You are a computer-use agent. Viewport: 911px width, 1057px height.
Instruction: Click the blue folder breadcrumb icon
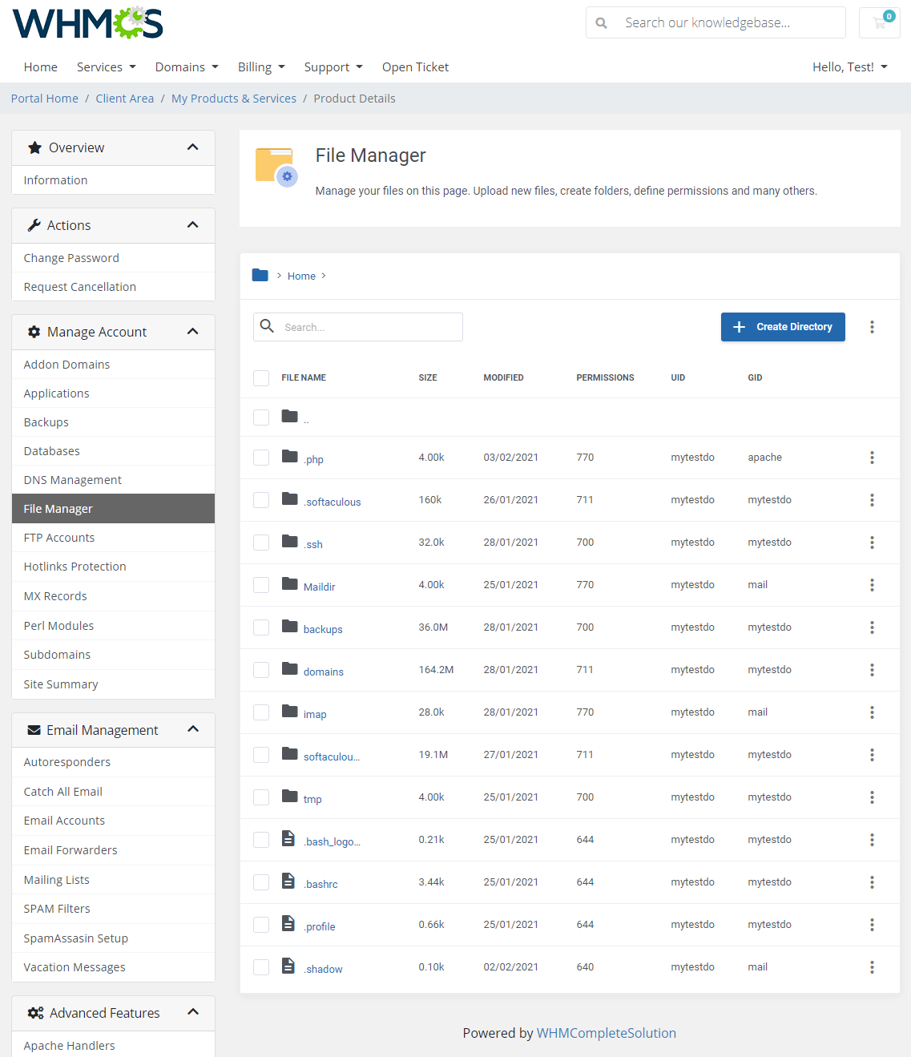[x=260, y=275]
